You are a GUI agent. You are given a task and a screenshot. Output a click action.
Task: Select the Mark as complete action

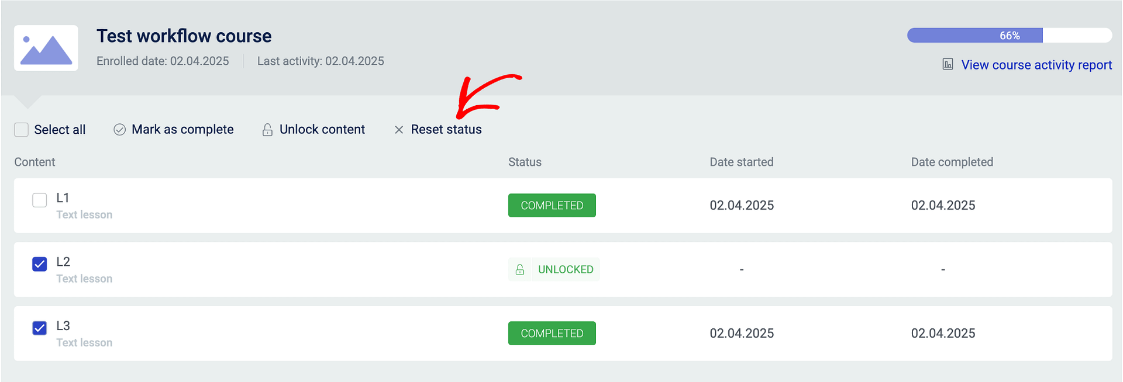pyautogui.click(x=183, y=129)
